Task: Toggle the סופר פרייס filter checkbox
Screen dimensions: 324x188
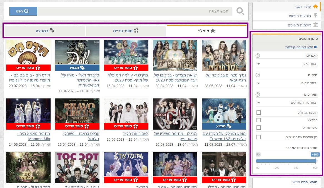Action: (259, 128)
